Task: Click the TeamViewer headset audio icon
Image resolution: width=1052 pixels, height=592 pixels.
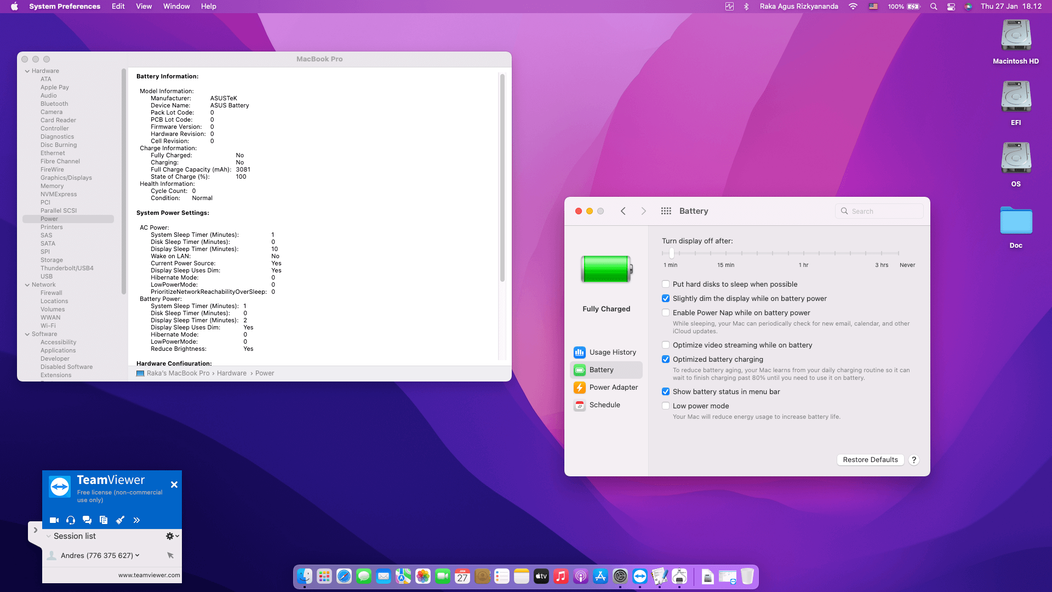Action: [x=71, y=520]
